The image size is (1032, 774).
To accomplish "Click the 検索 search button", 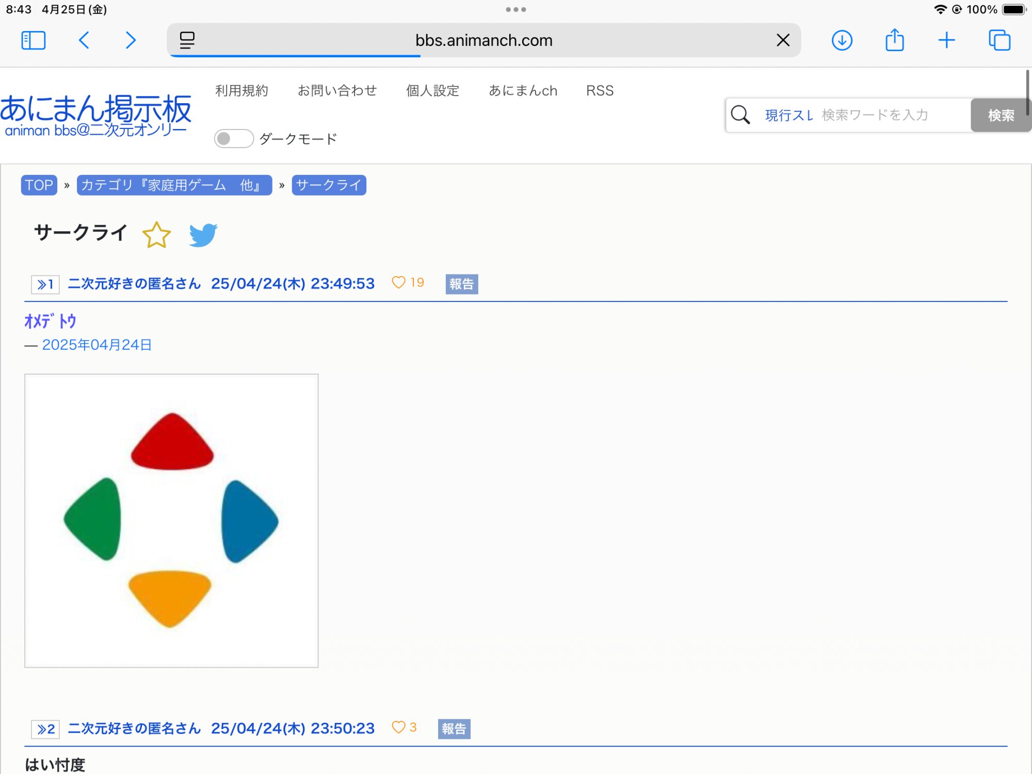I will pyautogui.click(x=1000, y=115).
